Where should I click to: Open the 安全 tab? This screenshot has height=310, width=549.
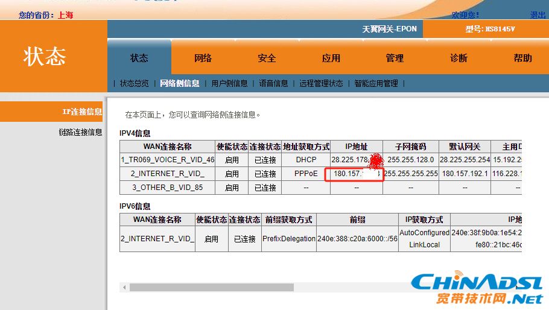click(267, 59)
